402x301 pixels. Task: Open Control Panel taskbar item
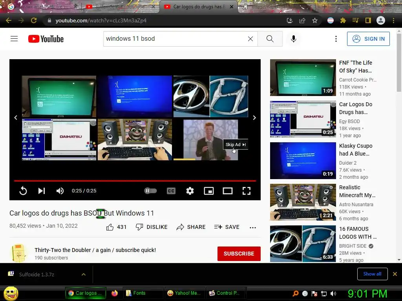click(226, 293)
